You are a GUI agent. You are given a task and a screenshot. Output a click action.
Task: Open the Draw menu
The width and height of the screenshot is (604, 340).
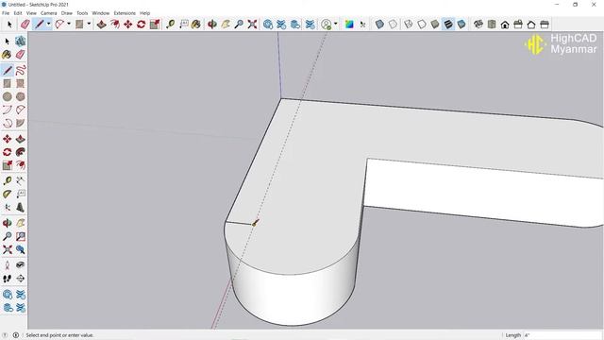67,13
